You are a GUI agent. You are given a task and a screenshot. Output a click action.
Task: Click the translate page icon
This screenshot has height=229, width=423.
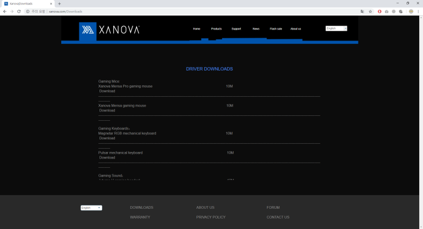click(x=362, y=11)
